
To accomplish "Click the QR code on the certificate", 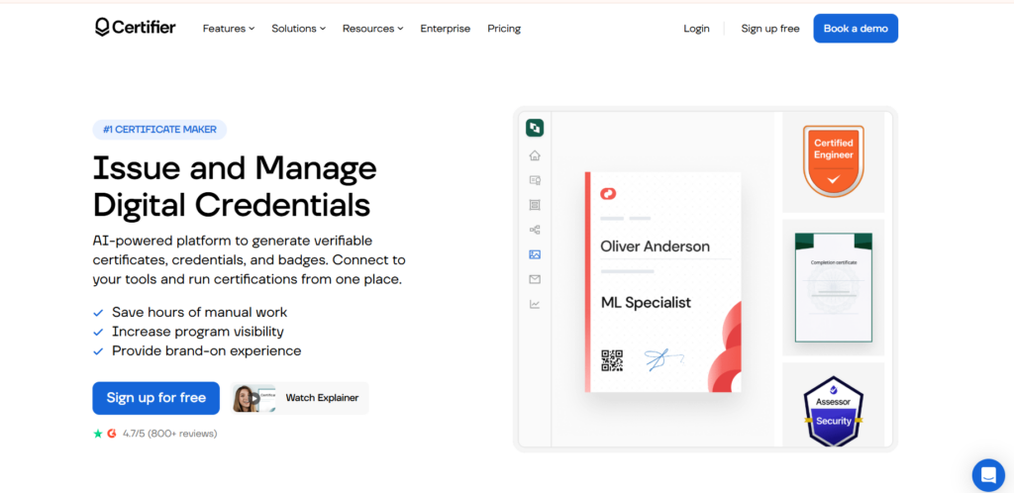I will point(612,360).
